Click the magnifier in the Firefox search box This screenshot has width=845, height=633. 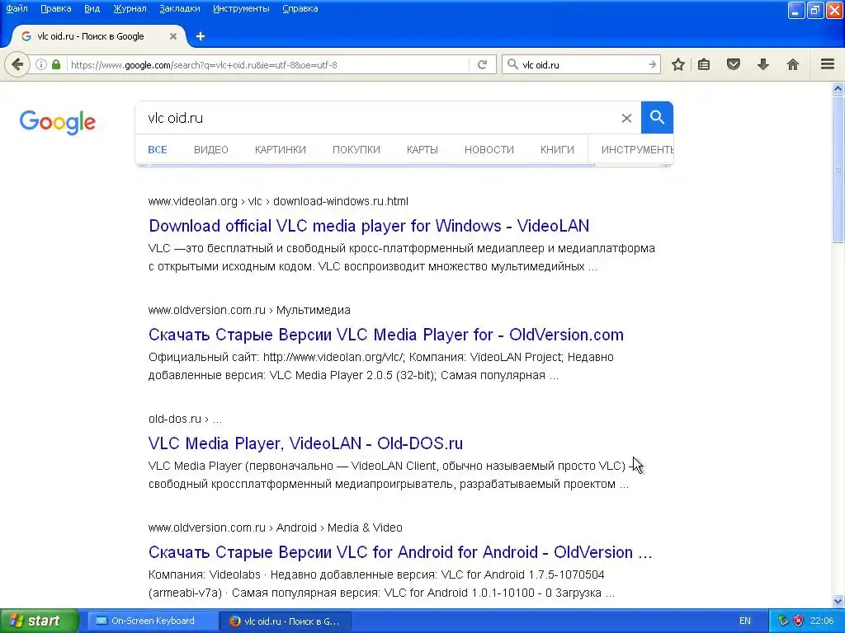[512, 64]
